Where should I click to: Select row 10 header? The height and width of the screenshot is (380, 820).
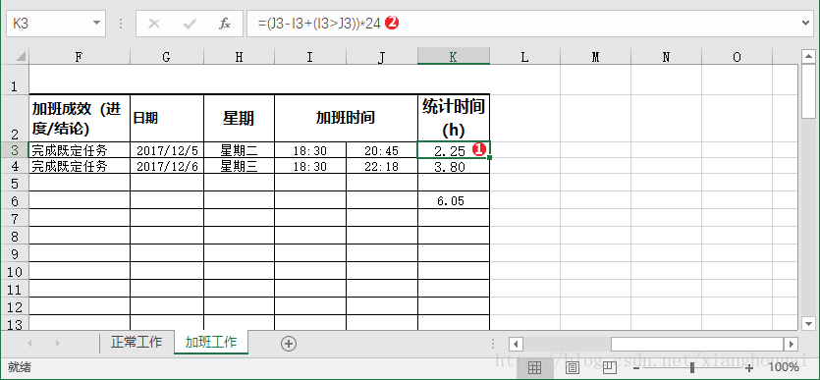click(x=15, y=272)
